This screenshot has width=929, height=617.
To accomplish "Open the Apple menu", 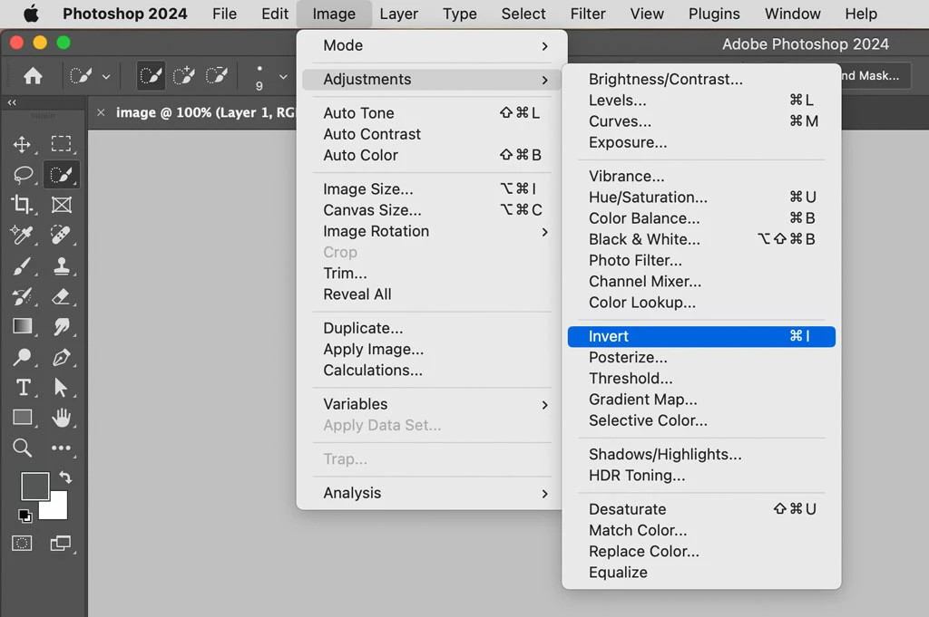I will pos(31,14).
